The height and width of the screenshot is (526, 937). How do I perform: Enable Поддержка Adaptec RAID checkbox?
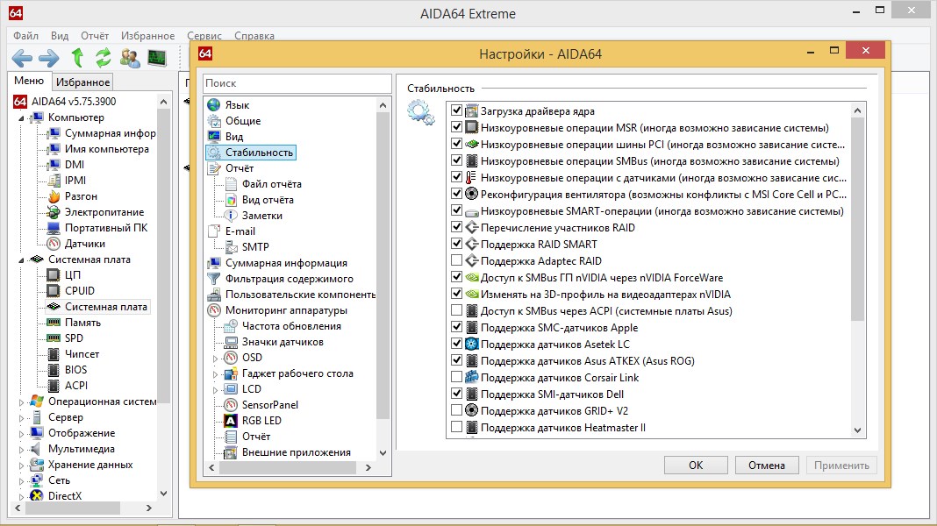click(456, 261)
